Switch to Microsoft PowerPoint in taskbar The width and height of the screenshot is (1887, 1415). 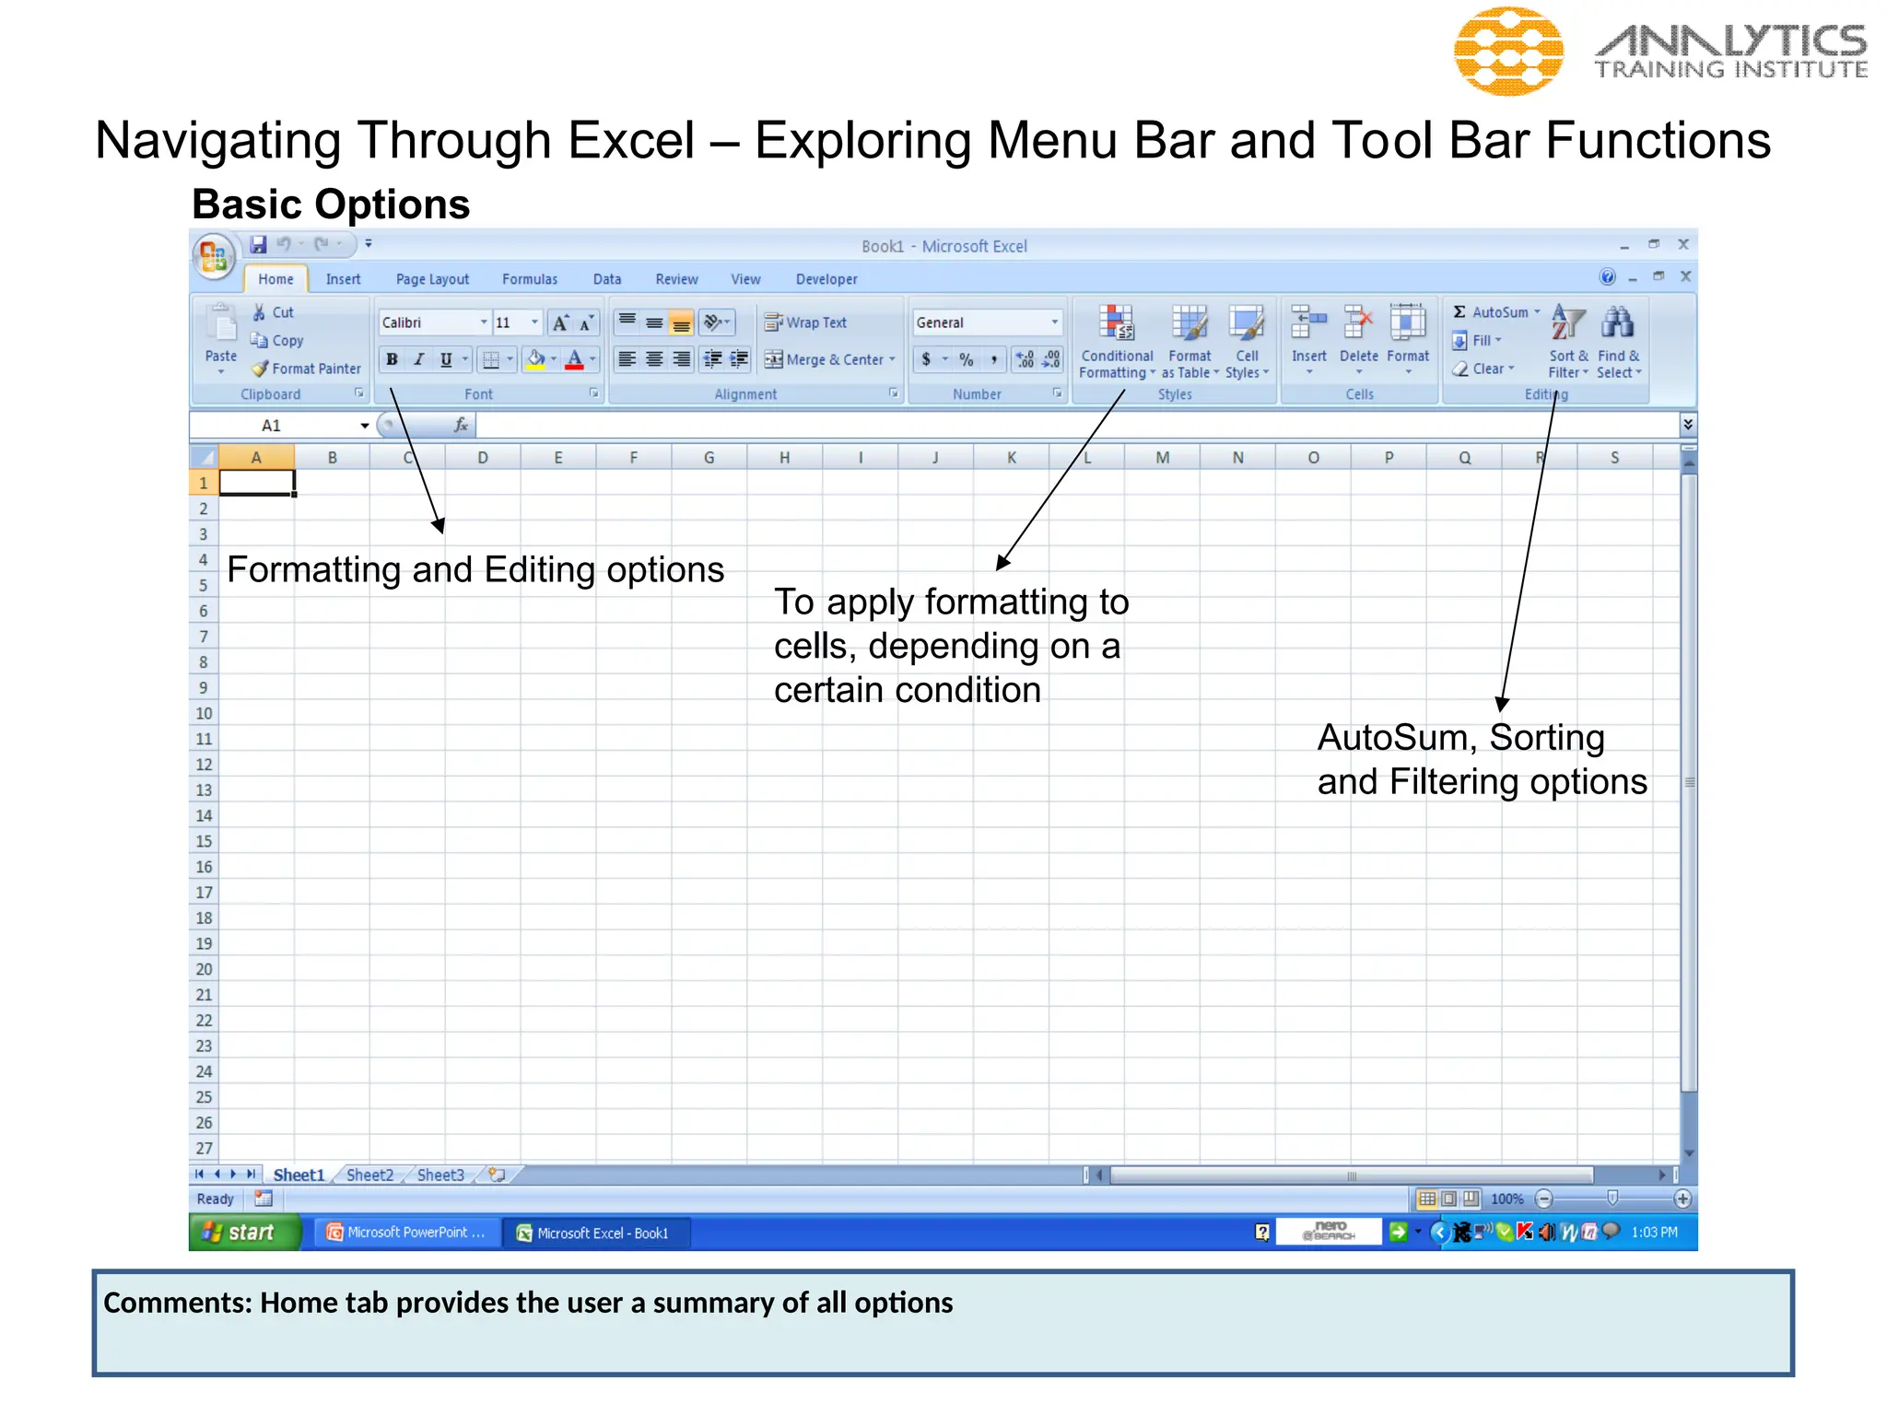point(407,1233)
